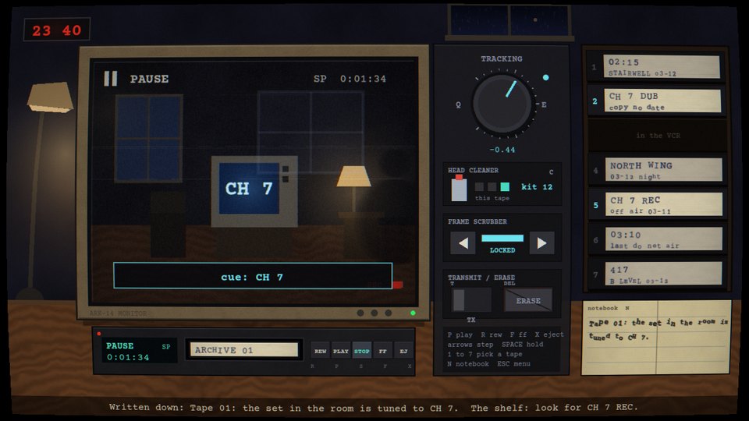Click the CH 7 television in the footage

(x=254, y=191)
